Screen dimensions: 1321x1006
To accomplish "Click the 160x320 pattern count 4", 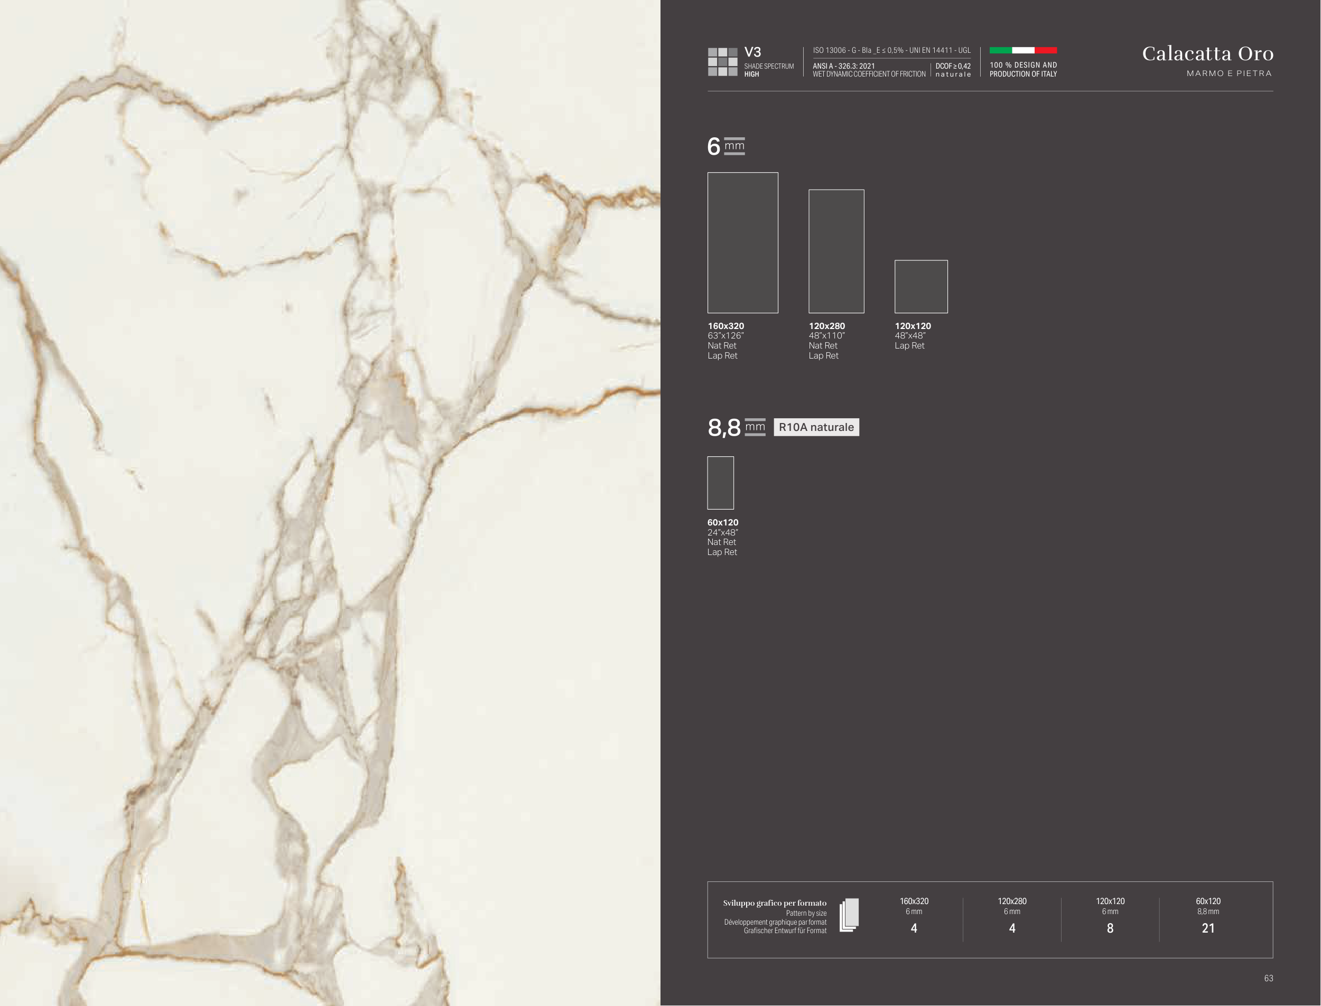I will pos(914,928).
